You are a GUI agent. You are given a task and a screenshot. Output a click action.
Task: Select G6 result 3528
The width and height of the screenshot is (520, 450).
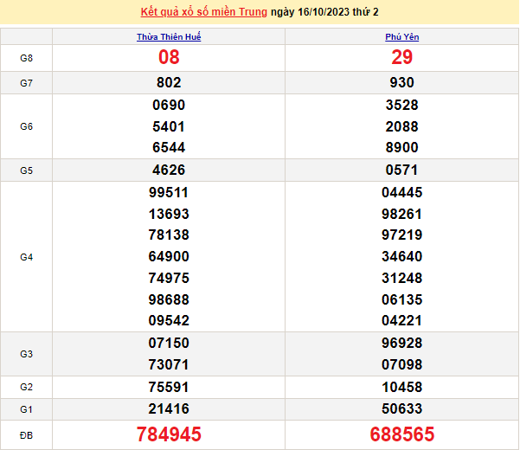tap(402, 105)
